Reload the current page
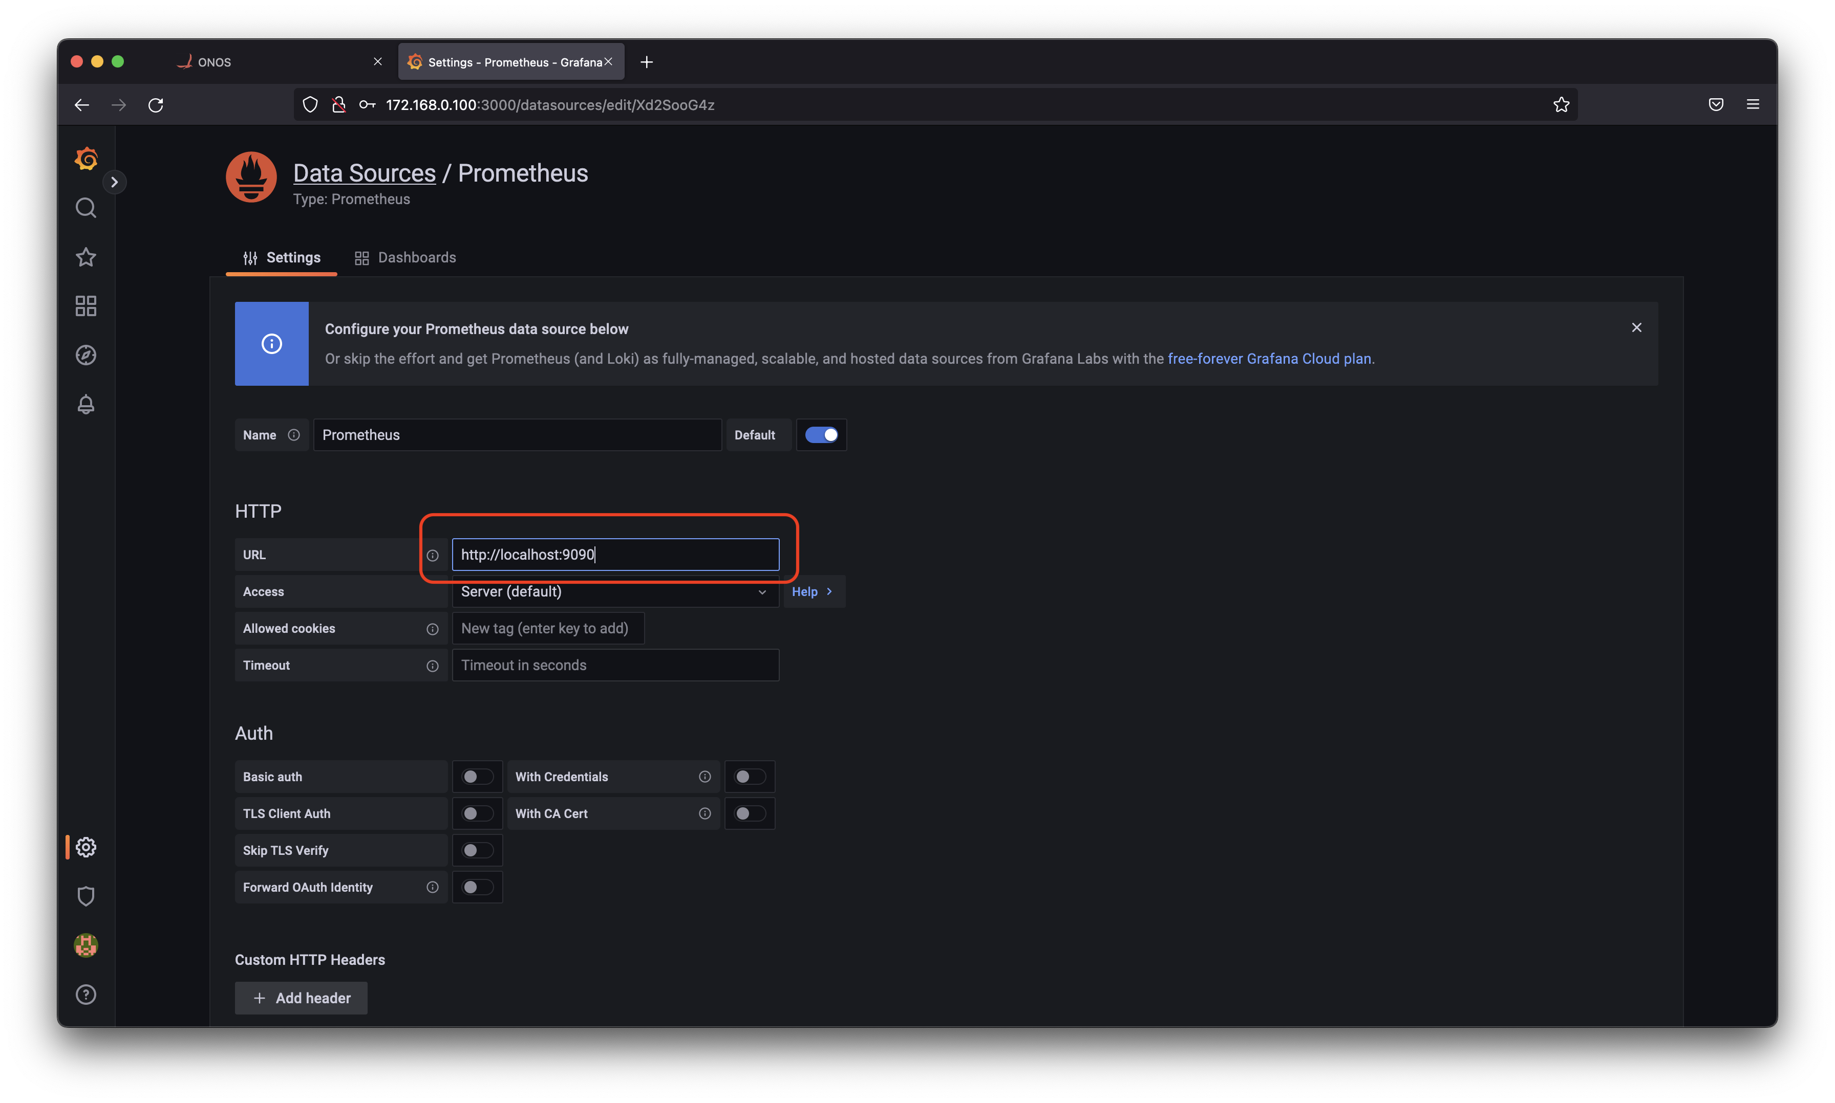The image size is (1835, 1103). pos(156,105)
